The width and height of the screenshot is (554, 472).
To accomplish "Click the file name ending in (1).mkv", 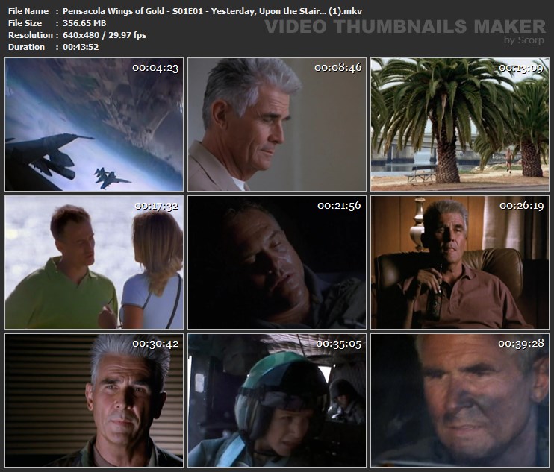I will (212, 11).
